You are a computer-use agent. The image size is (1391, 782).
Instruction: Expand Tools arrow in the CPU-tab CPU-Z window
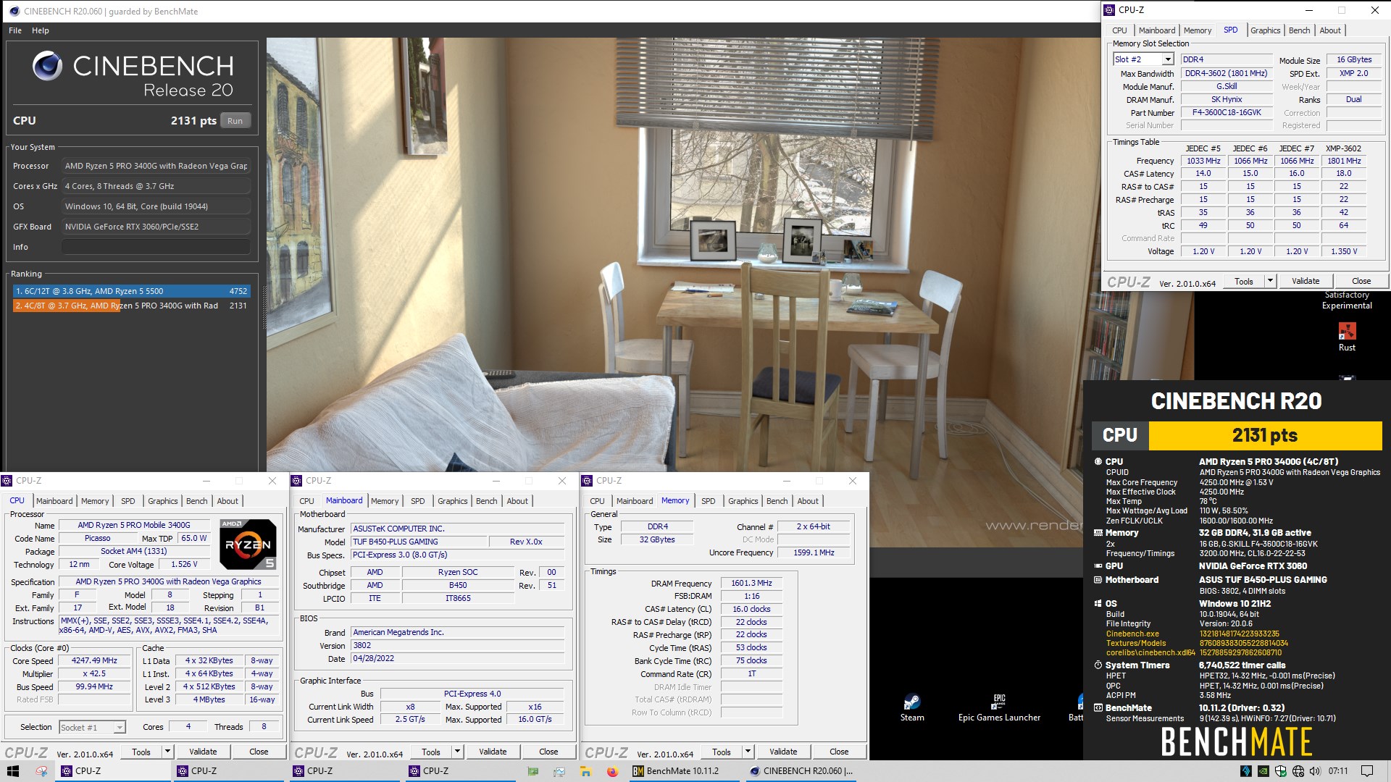point(167,752)
